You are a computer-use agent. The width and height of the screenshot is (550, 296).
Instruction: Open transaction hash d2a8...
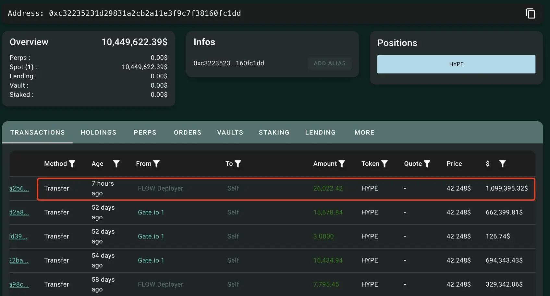[x=19, y=212]
